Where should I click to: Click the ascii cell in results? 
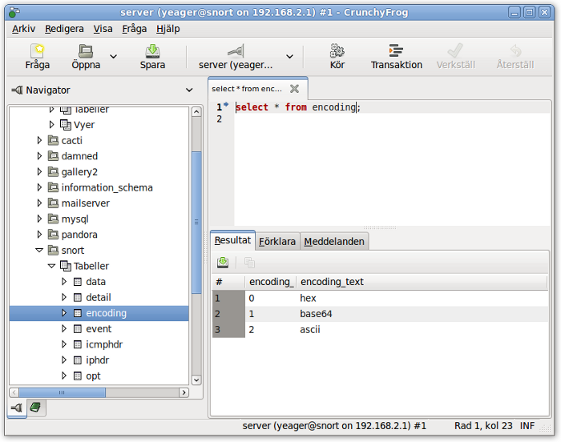pyautogui.click(x=310, y=329)
